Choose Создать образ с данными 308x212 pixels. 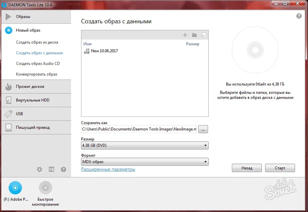[39, 53]
